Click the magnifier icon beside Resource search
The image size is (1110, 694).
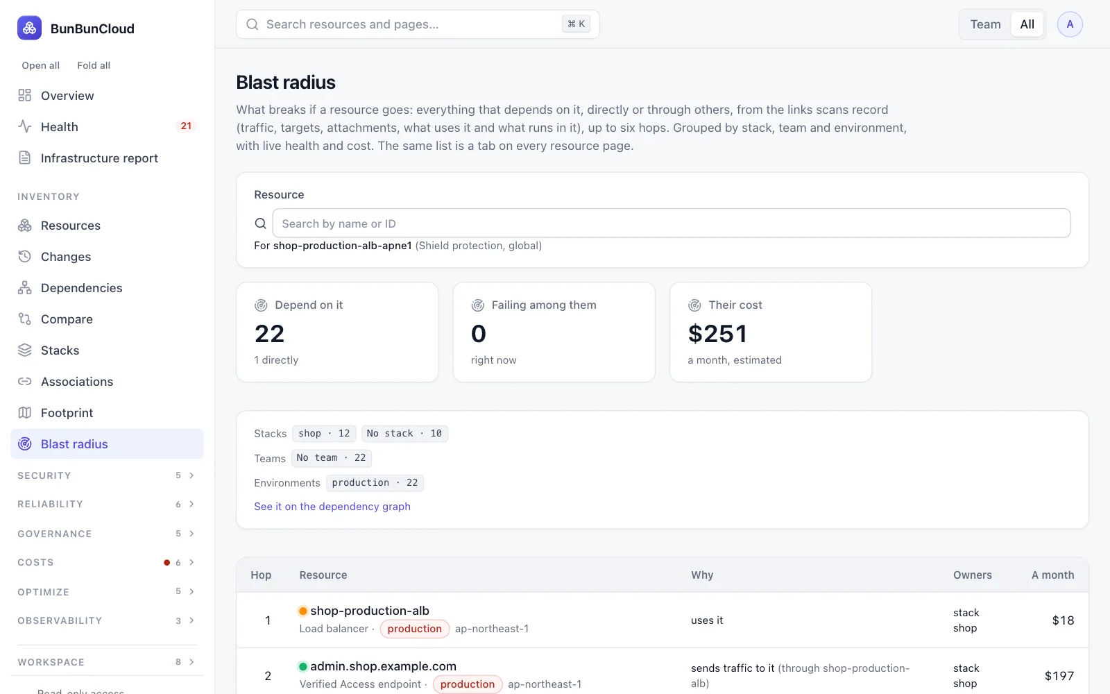[x=261, y=223]
